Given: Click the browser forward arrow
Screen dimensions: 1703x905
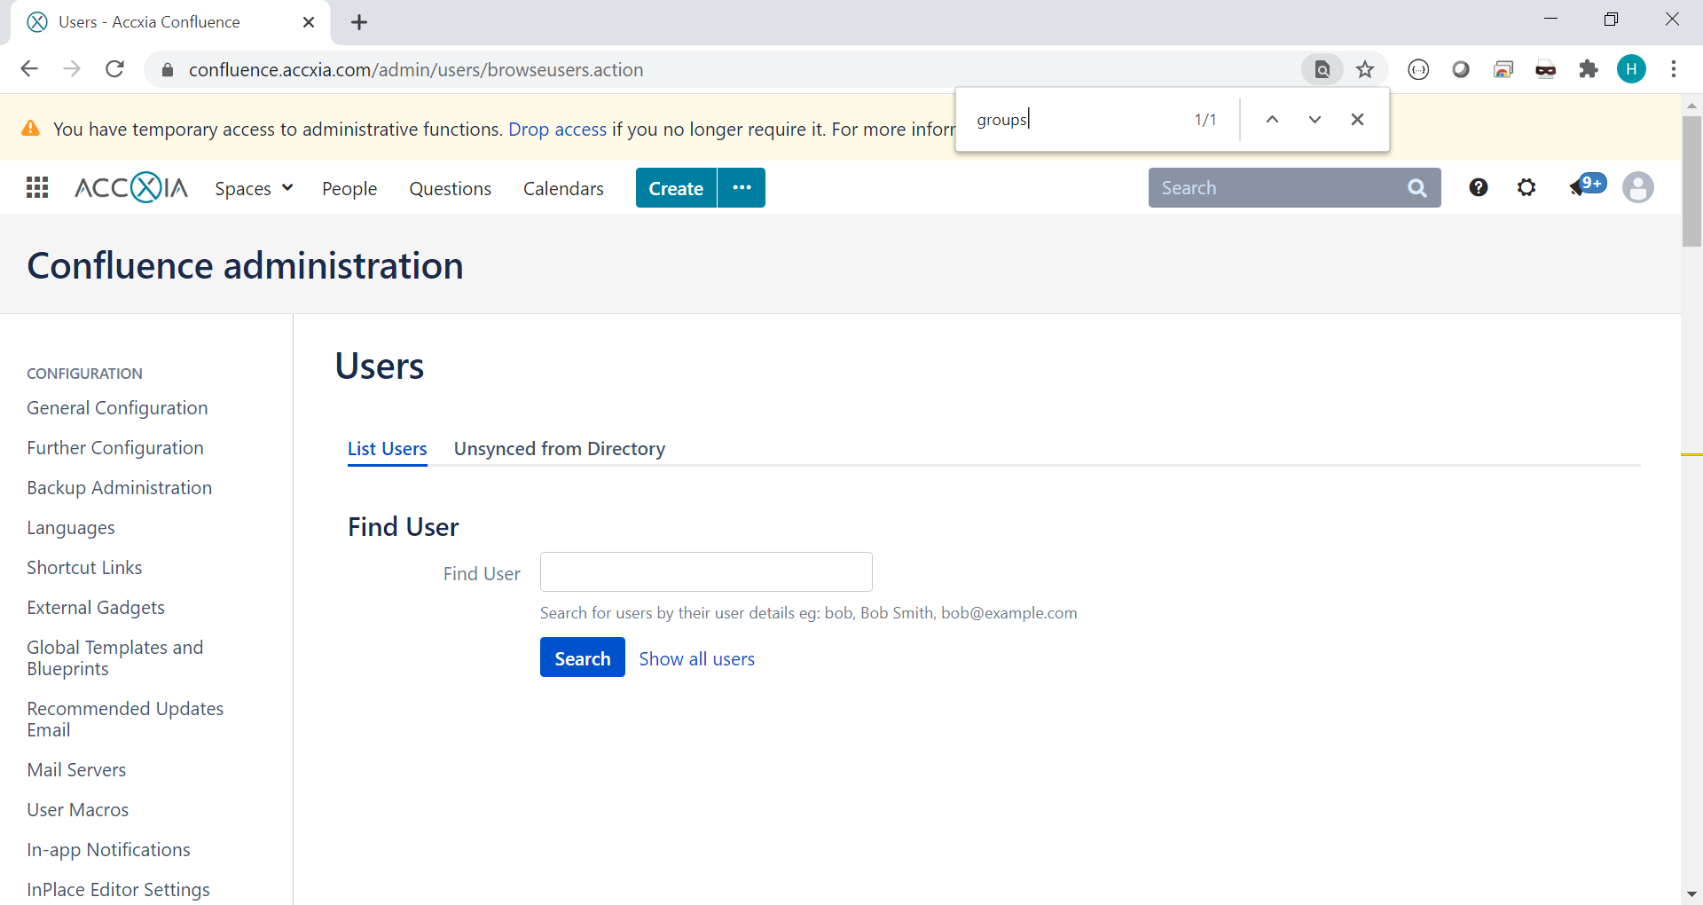Looking at the screenshot, I should [72, 69].
